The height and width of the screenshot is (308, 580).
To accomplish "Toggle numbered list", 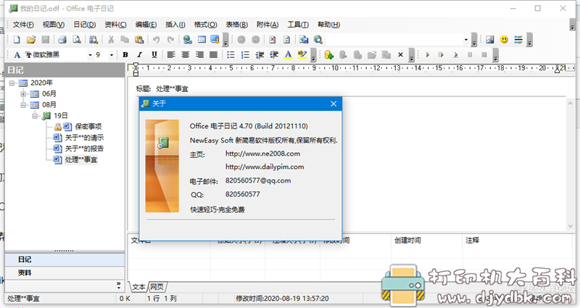I will pos(245,55).
